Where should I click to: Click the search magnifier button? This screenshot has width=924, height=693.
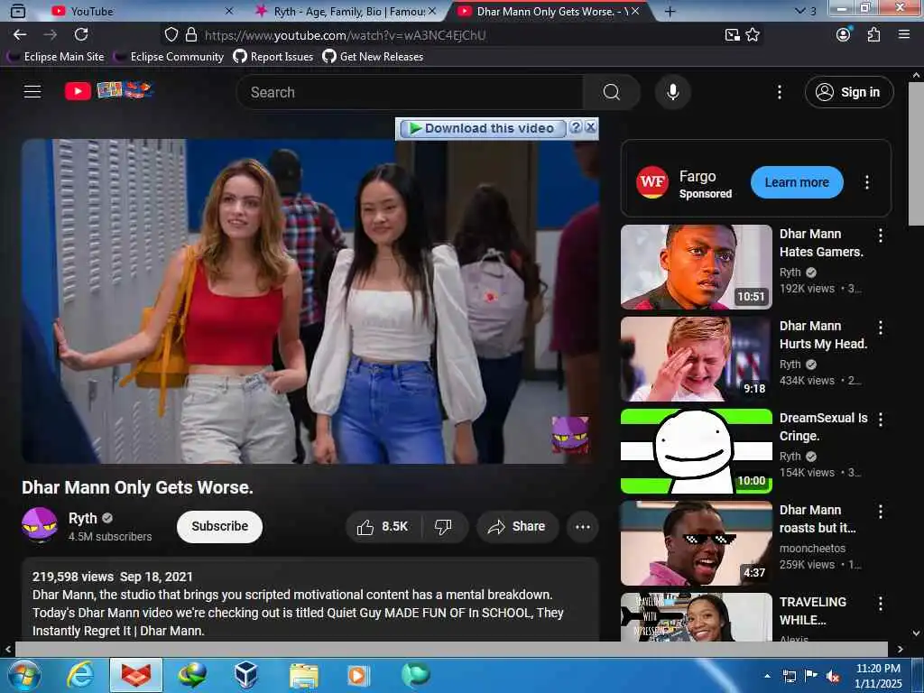tap(611, 92)
